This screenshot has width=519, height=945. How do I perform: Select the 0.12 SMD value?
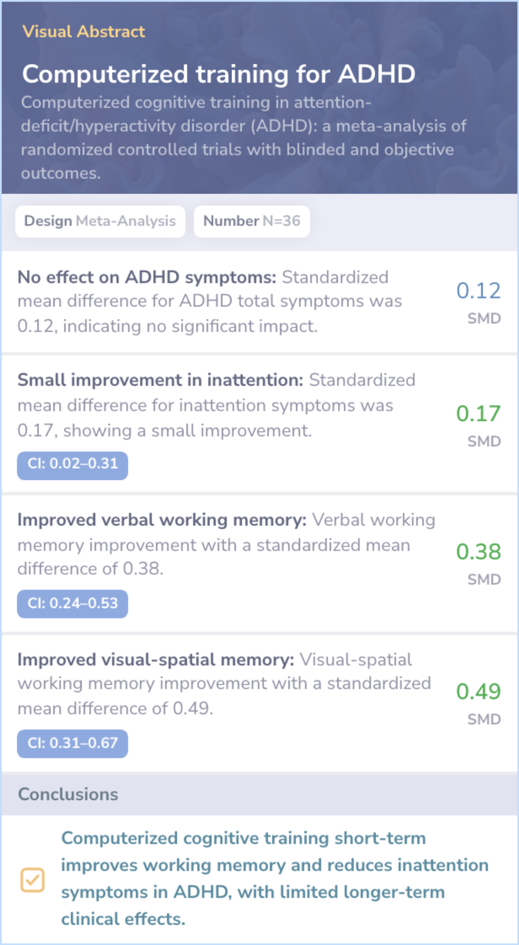tap(478, 291)
